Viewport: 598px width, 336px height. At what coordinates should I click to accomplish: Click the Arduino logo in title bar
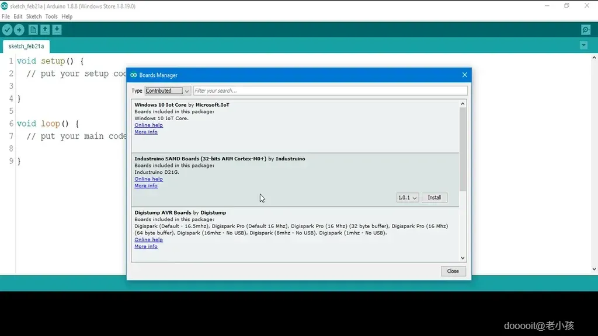(x=5, y=6)
